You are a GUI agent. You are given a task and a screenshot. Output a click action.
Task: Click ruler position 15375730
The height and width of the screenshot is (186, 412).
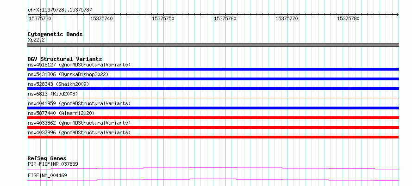pyautogui.click(x=40, y=19)
